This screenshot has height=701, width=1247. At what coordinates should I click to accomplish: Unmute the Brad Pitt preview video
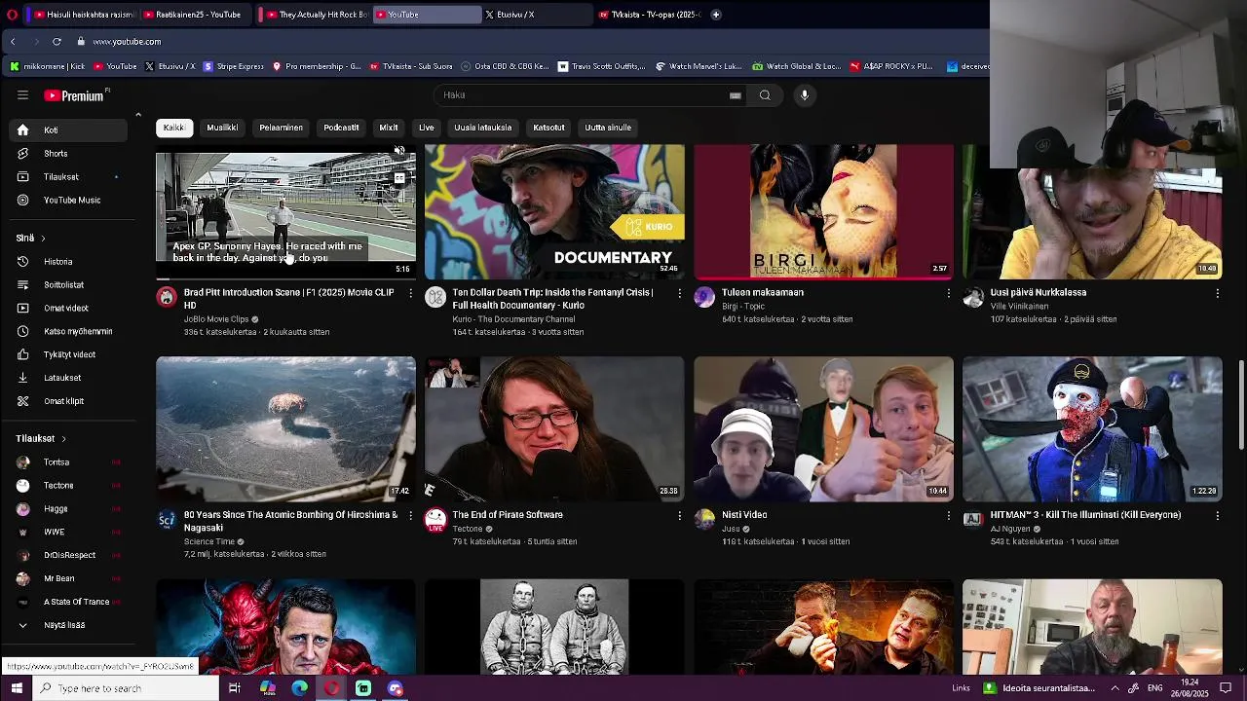[x=399, y=151]
